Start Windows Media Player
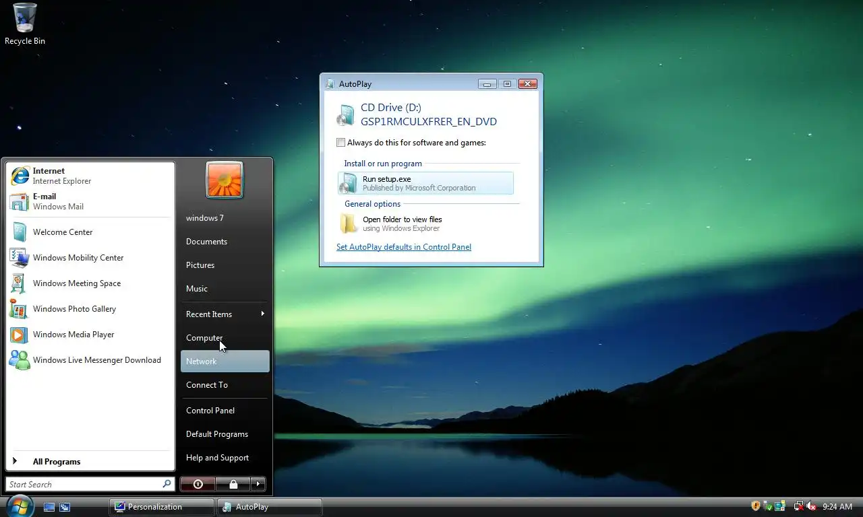The image size is (863, 517). click(90, 335)
